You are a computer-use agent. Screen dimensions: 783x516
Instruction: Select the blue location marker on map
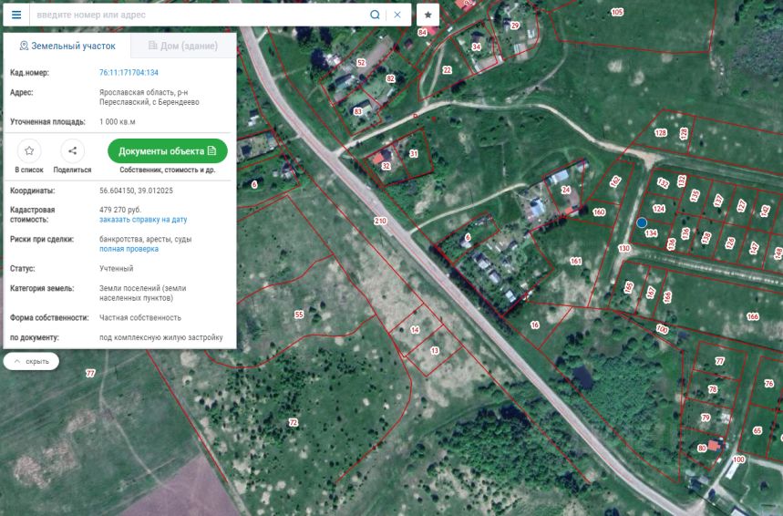[642, 222]
